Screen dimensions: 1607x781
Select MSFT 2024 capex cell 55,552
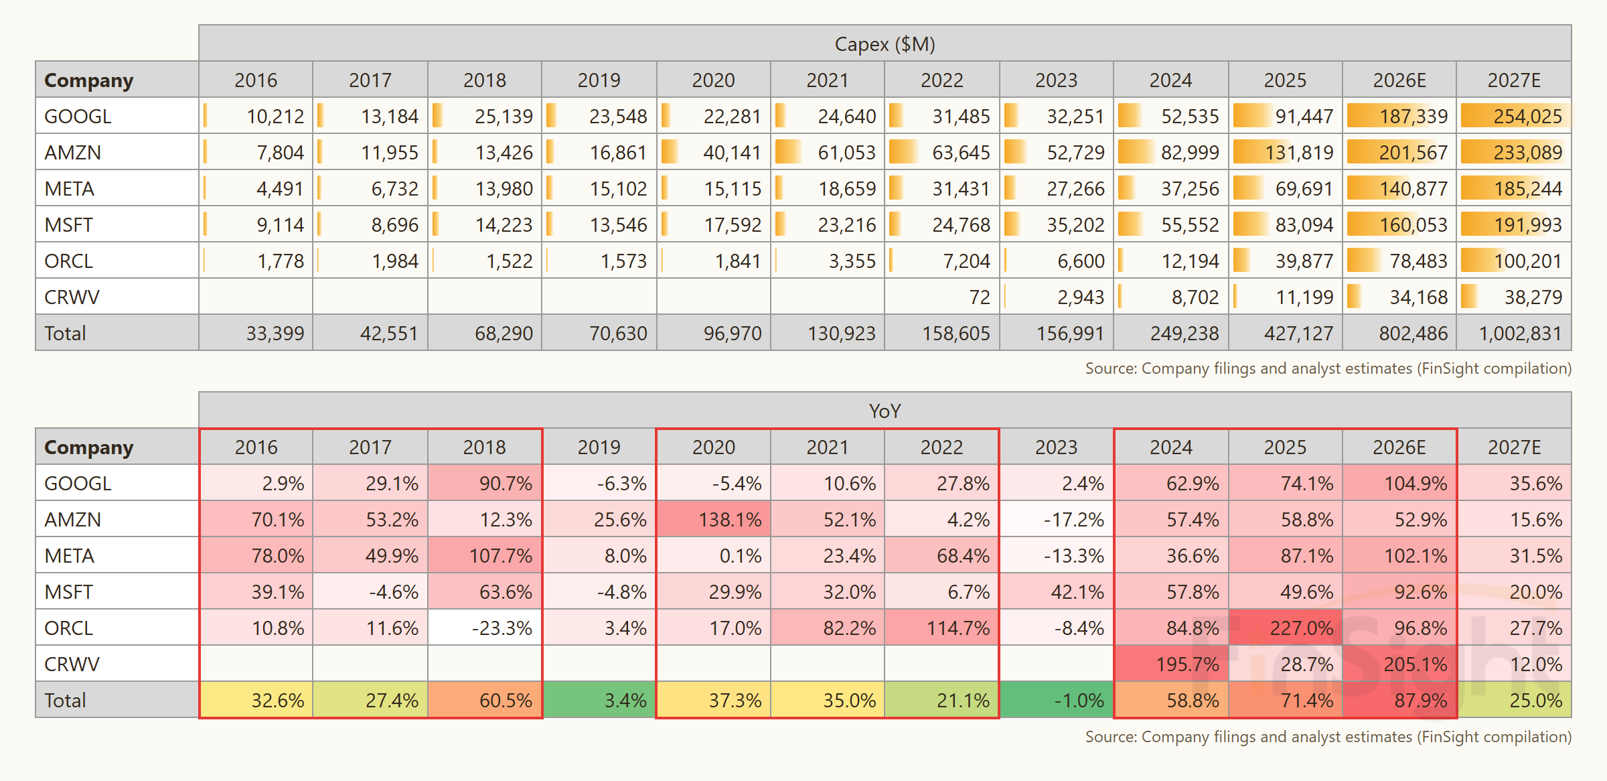[x=1171, y=224]
